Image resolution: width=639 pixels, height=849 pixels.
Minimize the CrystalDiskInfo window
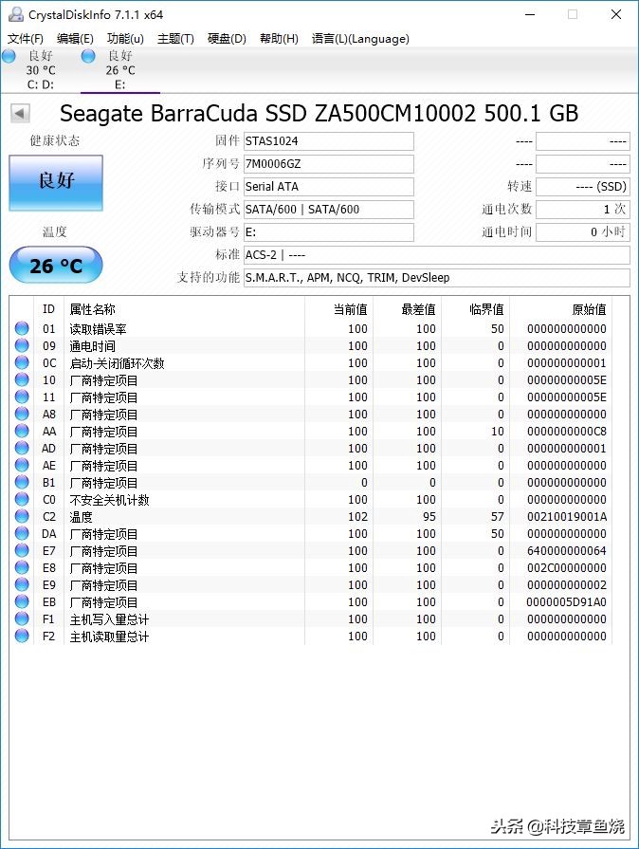(x=530, y=14)
